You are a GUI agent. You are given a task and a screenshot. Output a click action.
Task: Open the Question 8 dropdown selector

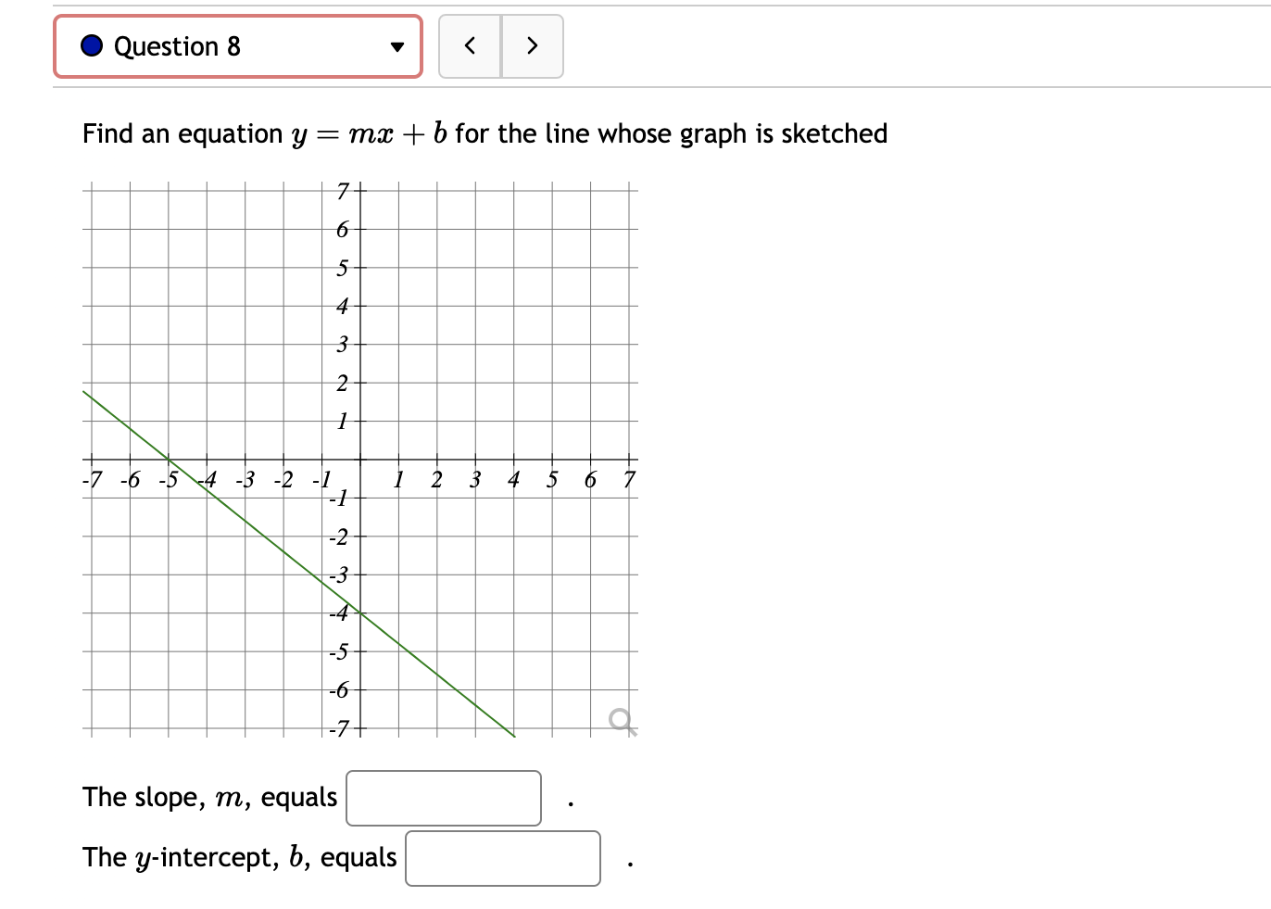tap(236, 46)
